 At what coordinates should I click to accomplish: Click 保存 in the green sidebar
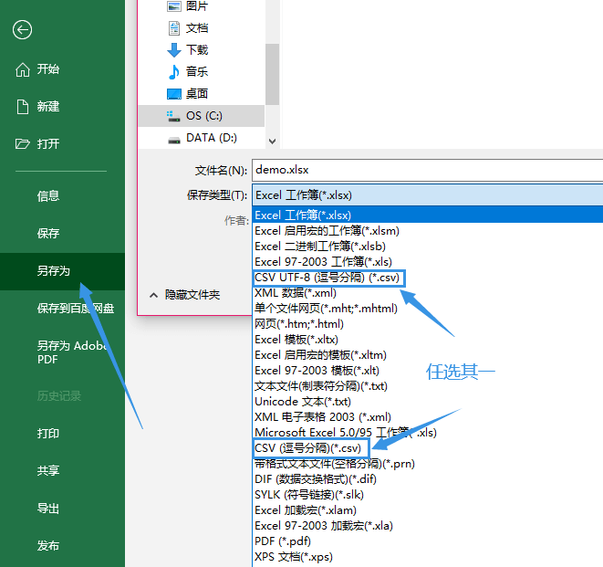(x=48, y=233)
